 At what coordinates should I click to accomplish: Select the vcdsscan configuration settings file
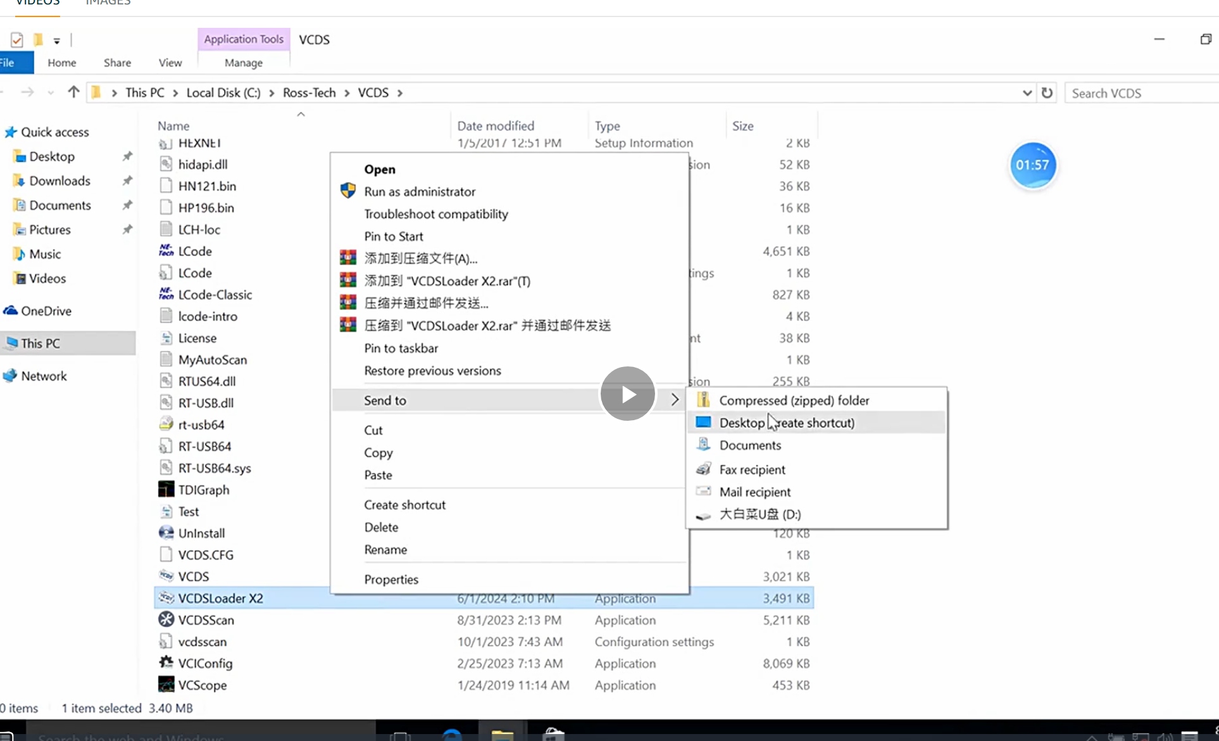click(x=484, y=642)
